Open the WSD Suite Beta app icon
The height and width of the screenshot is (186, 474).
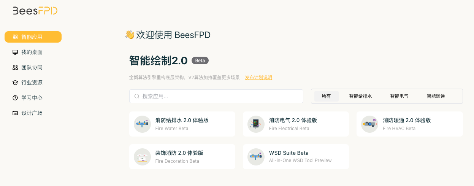pyautogui.click(x=256, y=157)
